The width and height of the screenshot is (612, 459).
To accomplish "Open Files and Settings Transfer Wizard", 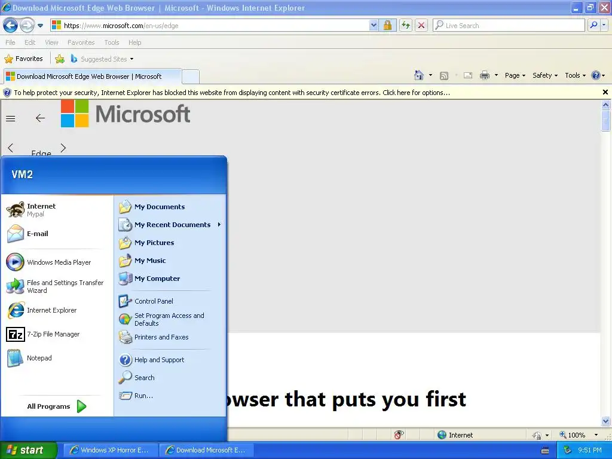I will tap(57, 286).
